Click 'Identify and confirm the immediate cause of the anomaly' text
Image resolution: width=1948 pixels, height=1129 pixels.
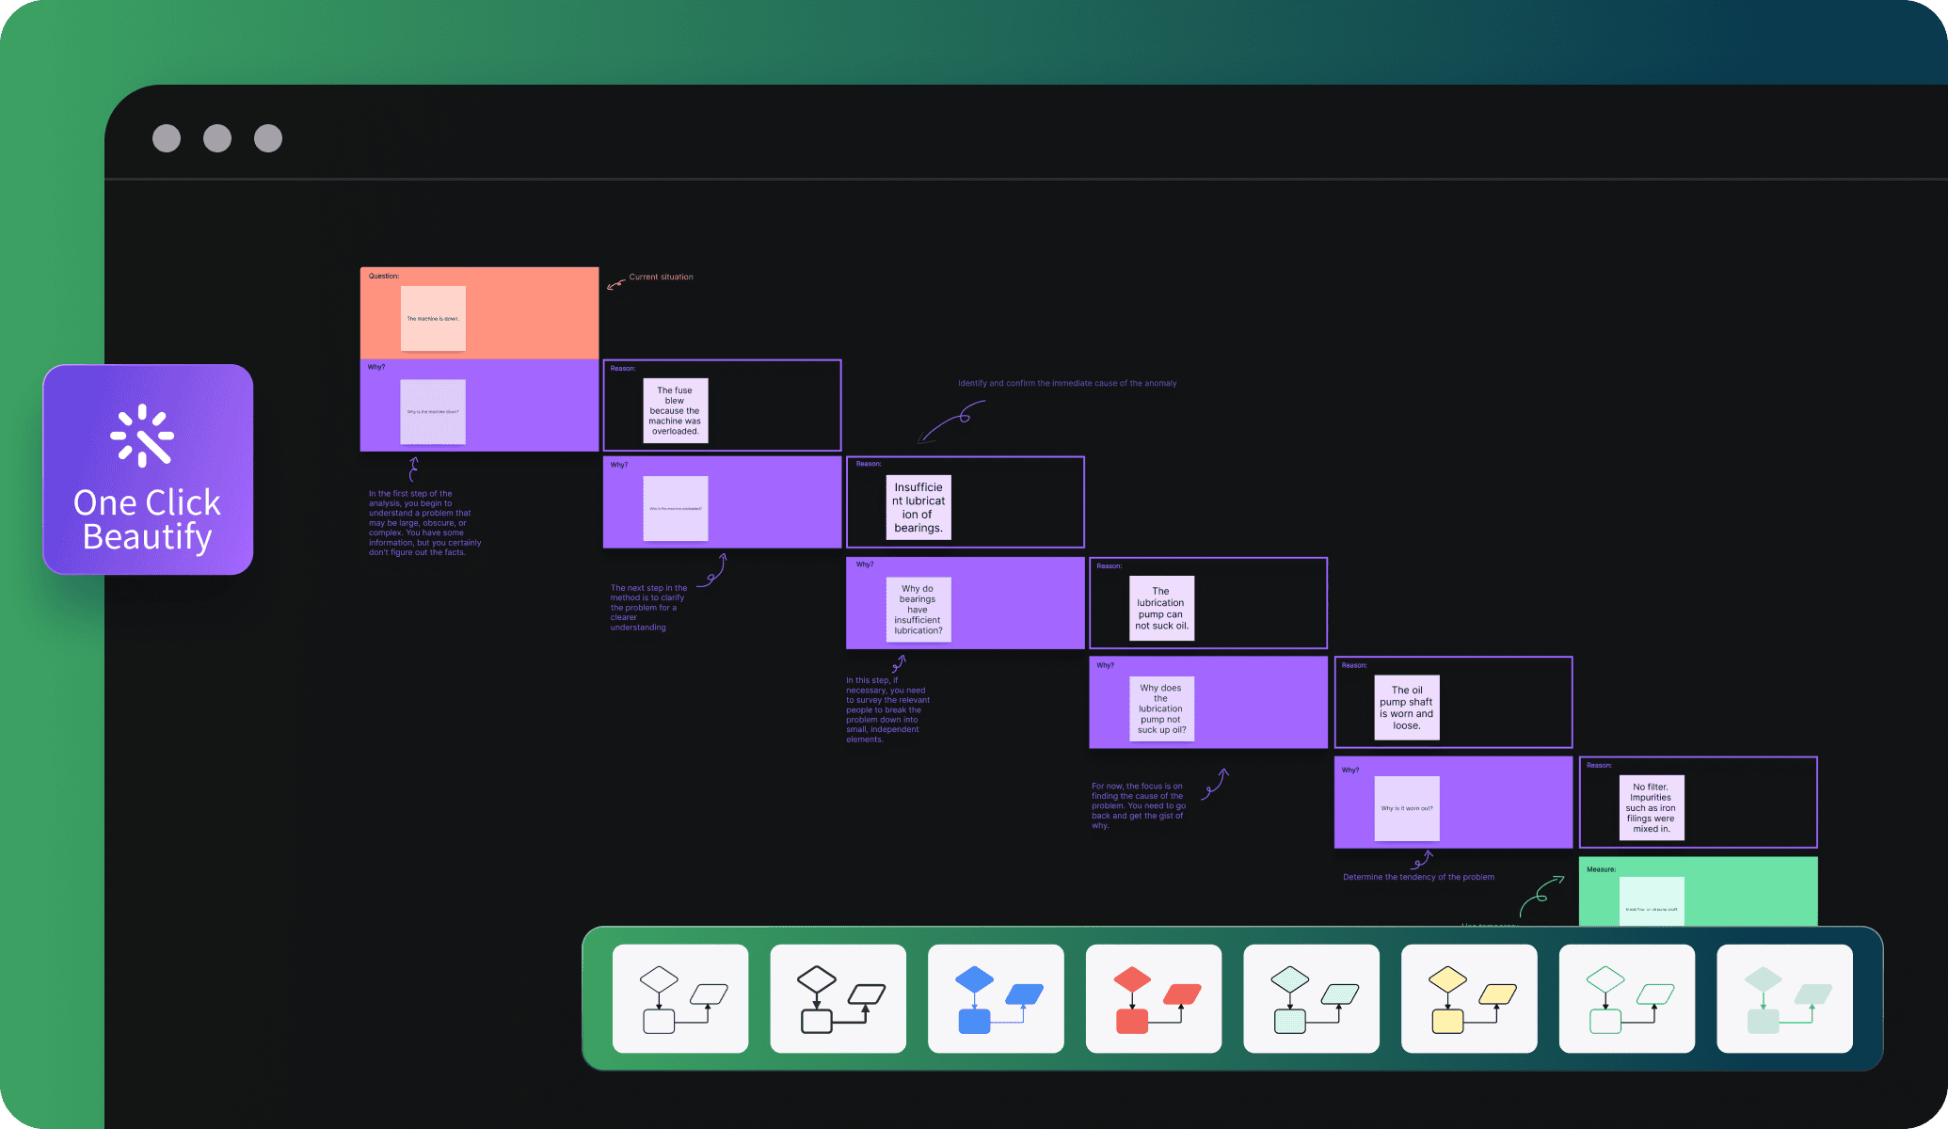pos(1067,383)
